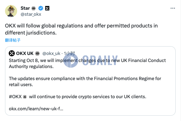This screenshot has height=121, width=181.
Task: Click the OKX affiliate logo beside Star
Action: pyautogui.click(x=47, y=8)
